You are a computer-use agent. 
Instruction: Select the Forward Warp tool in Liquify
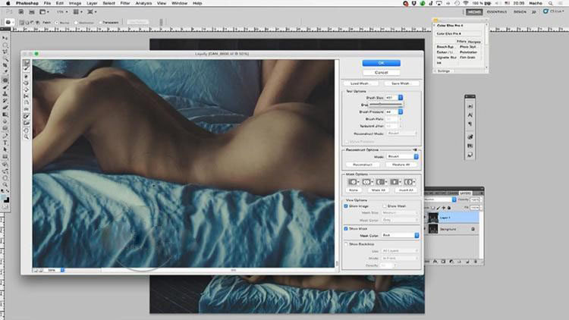point(27,62)
